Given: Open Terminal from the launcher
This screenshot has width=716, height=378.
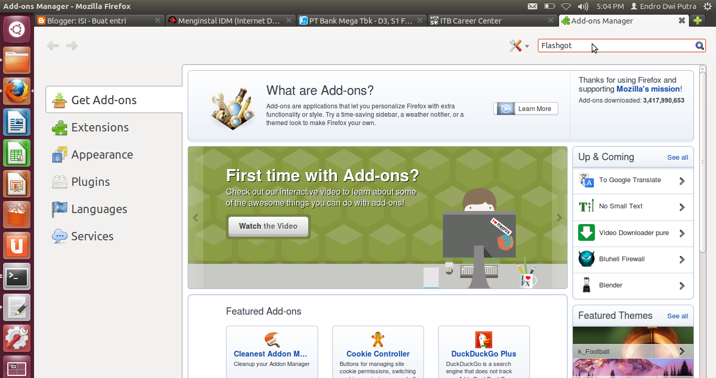Looking at the screenshot, I should [x=17, y=276].
